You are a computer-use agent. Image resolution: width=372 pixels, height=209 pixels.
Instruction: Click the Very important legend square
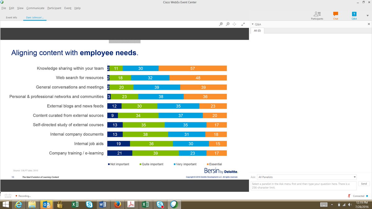[x=175, y=164]
